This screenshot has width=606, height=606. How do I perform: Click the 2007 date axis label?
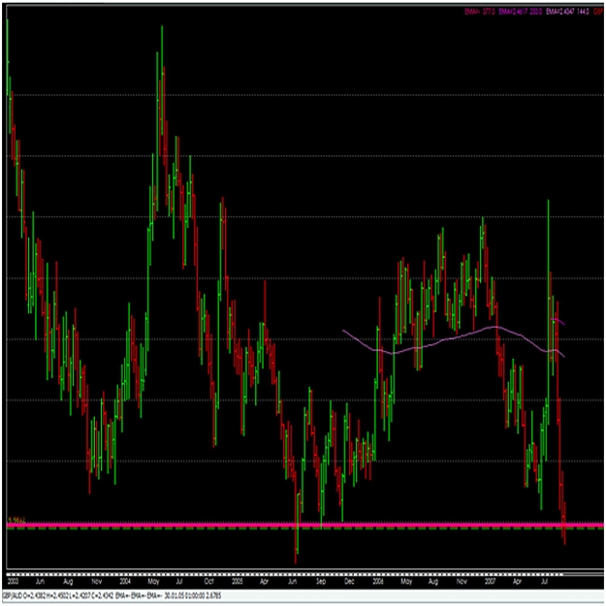pos(490,581)
